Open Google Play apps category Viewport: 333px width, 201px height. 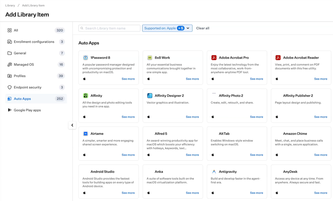point(36,110)
